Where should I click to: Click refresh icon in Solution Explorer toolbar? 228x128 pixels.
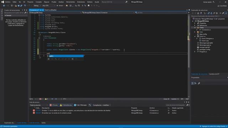211,13
